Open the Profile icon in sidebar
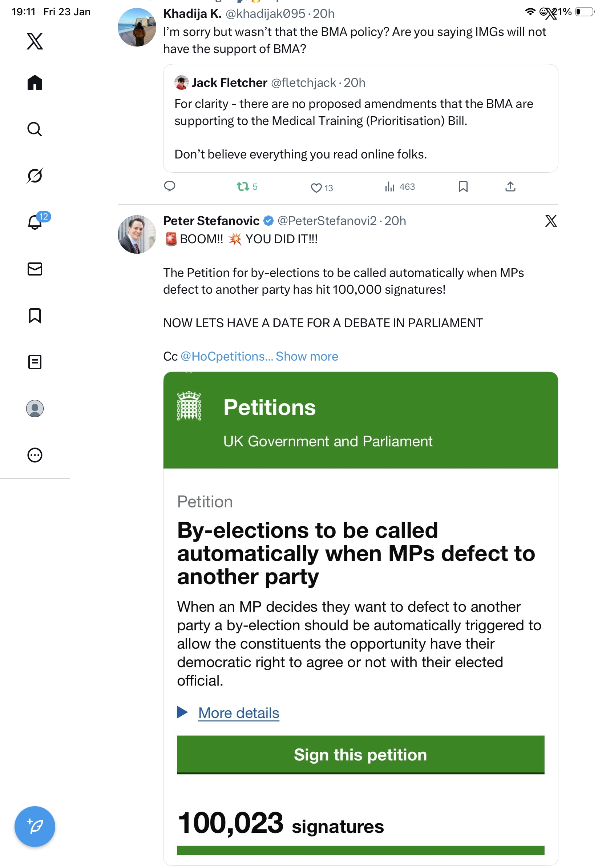This screenshot has width=606, height=868. point(35,408)
